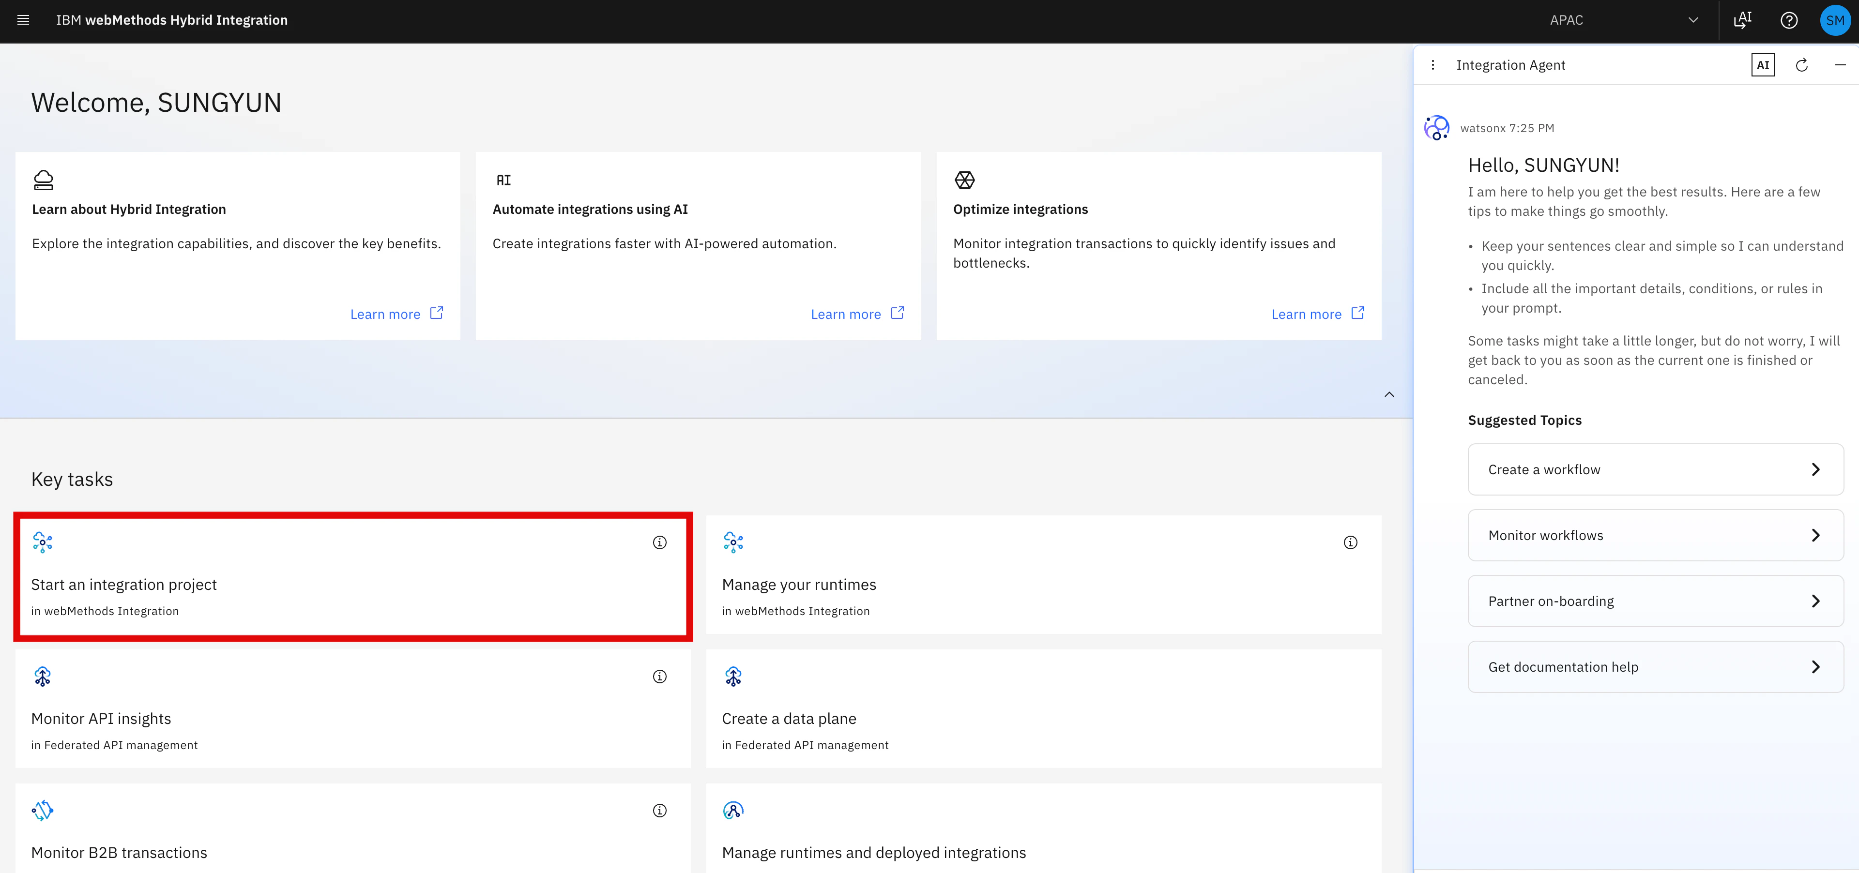This screenshot has width=1859, height=873.
Task: Open Create a data plane task
Action: 1044,708
